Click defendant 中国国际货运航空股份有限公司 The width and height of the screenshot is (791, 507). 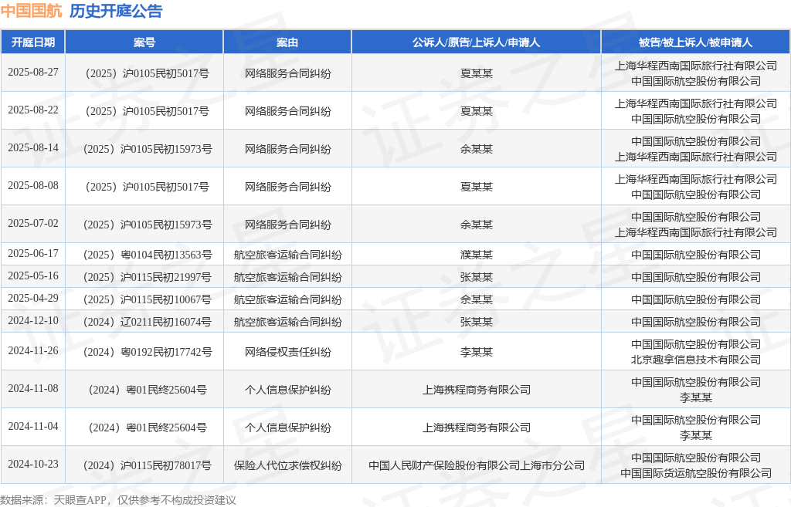click(696, 473)
